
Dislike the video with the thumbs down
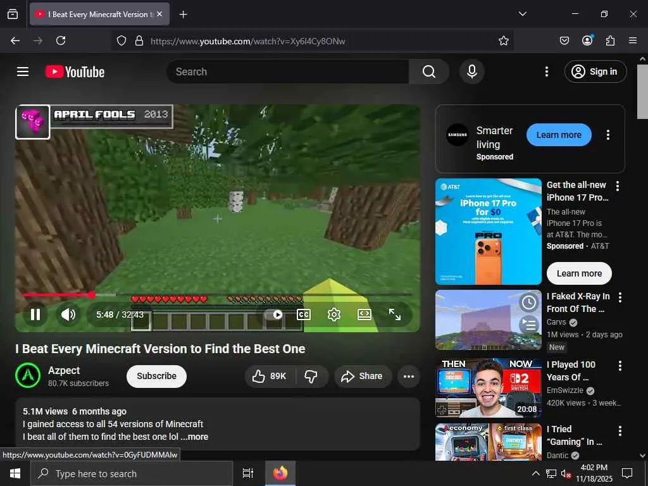tap(311, 376)
